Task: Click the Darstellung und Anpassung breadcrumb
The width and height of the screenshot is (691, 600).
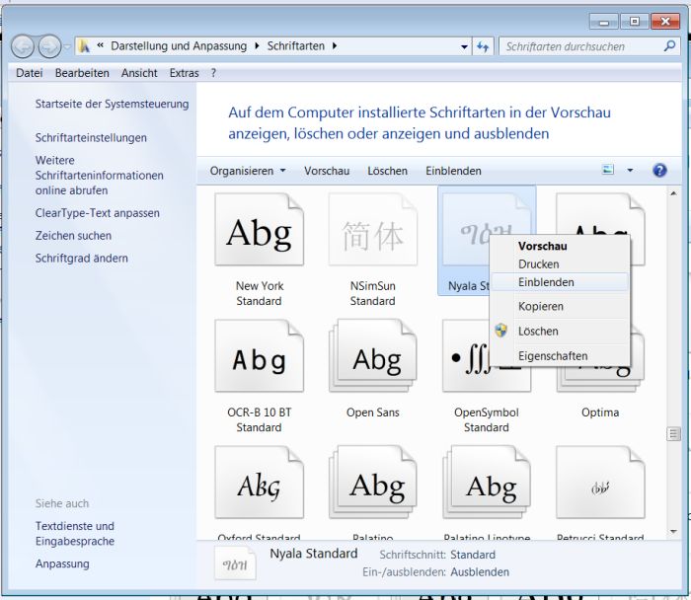Action: (179, 45)
